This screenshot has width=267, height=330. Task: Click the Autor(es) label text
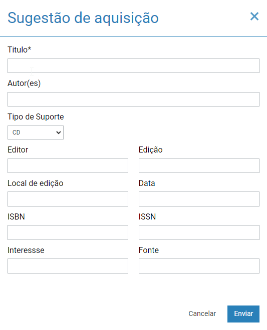pyautogui.click(x=24, y=83)
